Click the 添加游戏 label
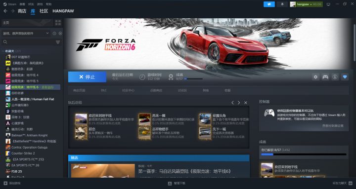Screen dimensions: 356x189 point(15,183)
